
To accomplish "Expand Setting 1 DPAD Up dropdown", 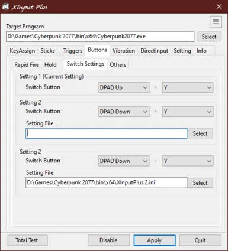I will (x=124, y=87).
